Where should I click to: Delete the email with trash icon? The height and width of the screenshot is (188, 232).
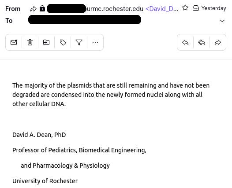click(x=30, y=42)
